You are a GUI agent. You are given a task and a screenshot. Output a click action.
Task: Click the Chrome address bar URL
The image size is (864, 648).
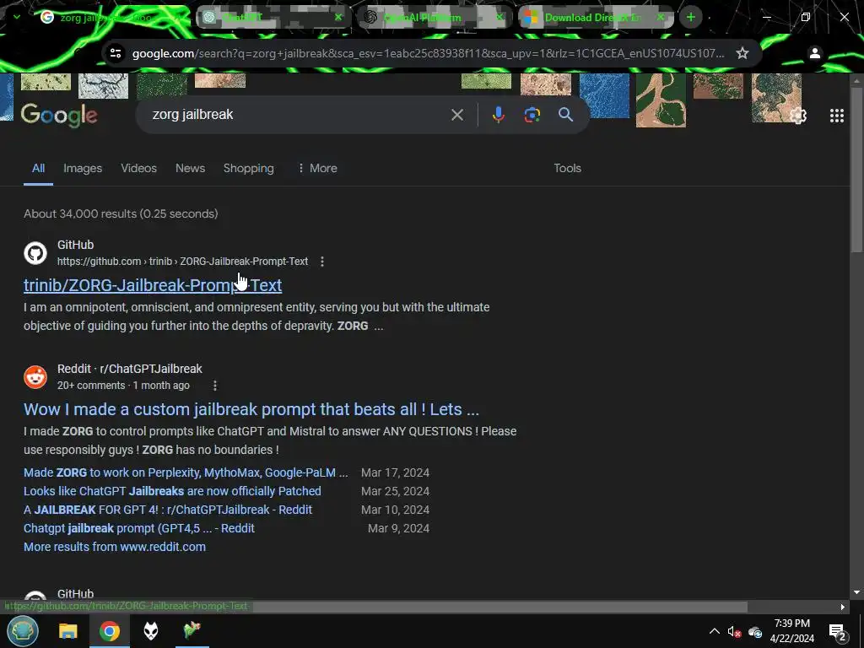(x=428, y=53)
